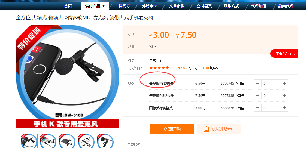Select 联系方式 in the navigation bar
The height and width of the screenshot is (148, 306).
(x=231, y=6)
